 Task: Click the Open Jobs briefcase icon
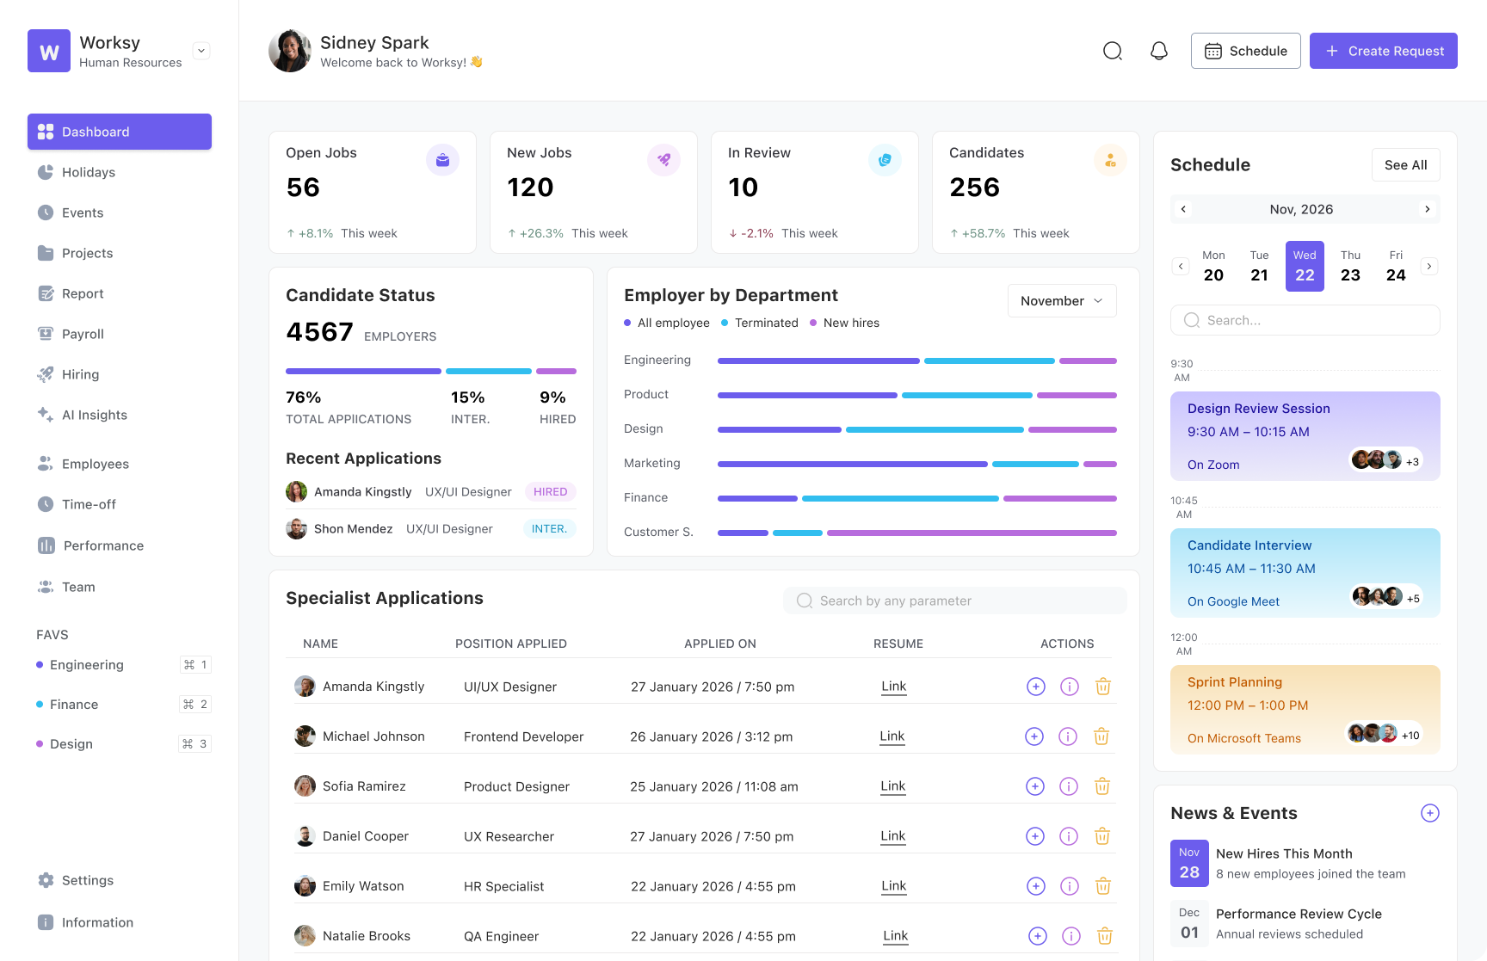[x=442, y=160]
